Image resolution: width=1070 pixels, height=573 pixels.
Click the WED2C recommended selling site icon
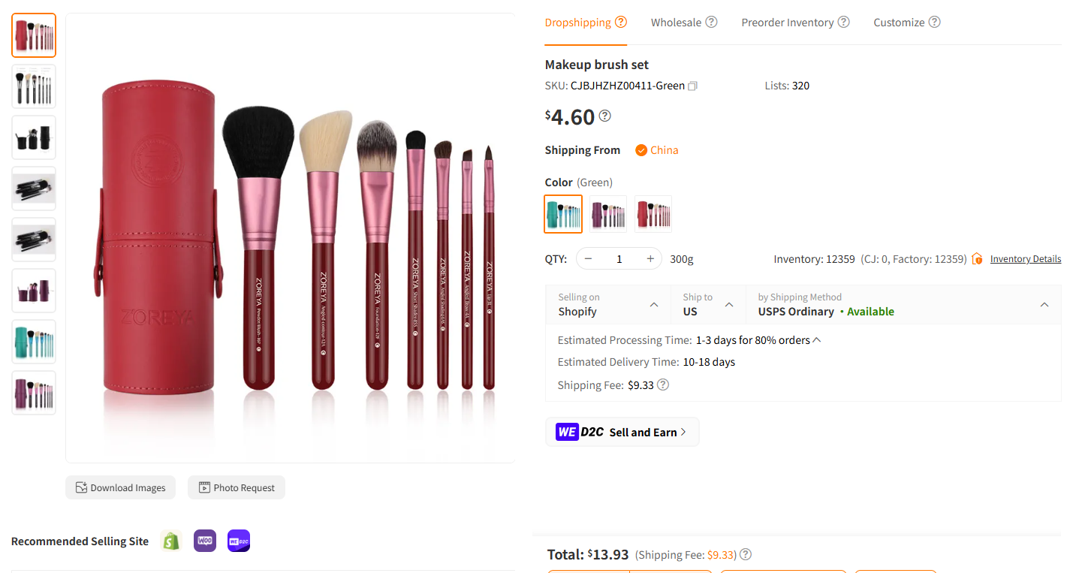(x=238, y=540)
